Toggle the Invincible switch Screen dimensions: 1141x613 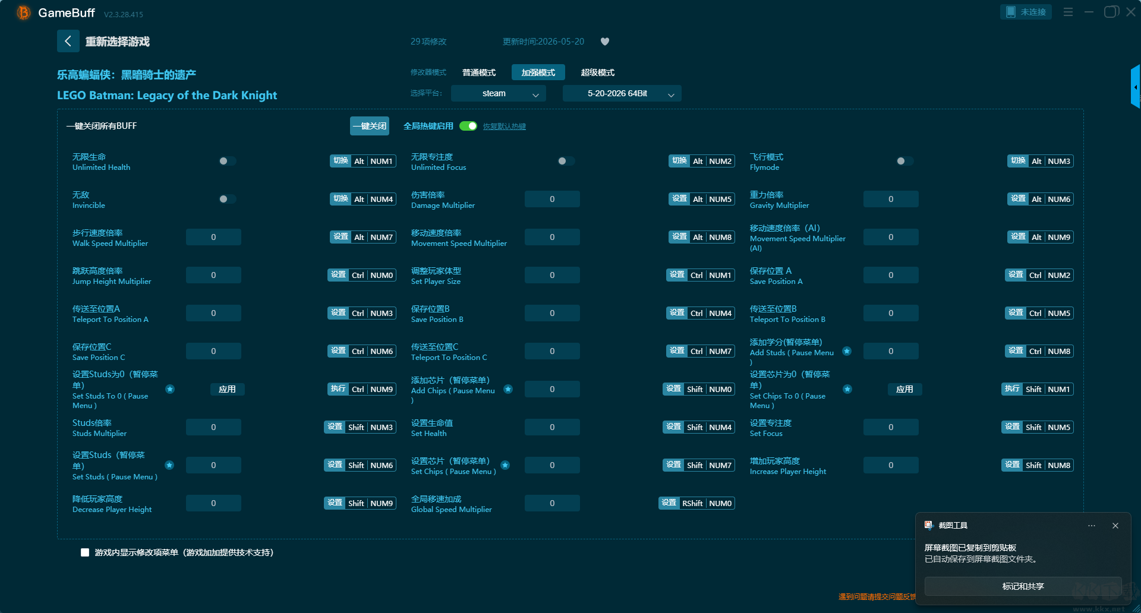coord(228,199)
